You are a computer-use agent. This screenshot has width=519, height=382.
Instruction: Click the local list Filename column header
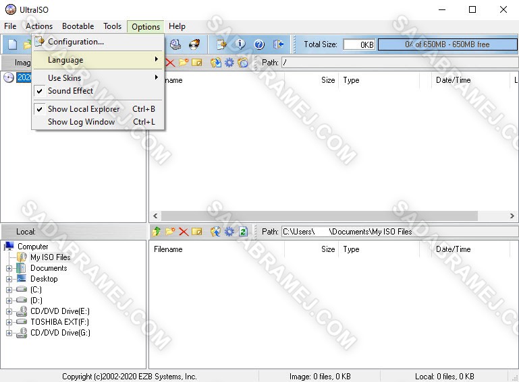[x=217, y=249]
